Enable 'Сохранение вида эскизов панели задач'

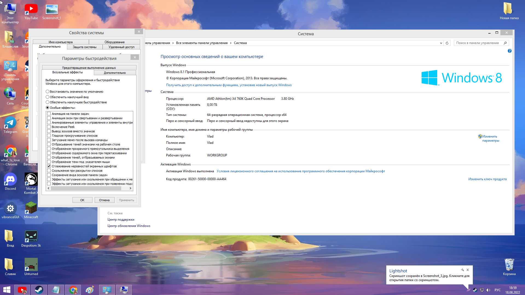49,175
